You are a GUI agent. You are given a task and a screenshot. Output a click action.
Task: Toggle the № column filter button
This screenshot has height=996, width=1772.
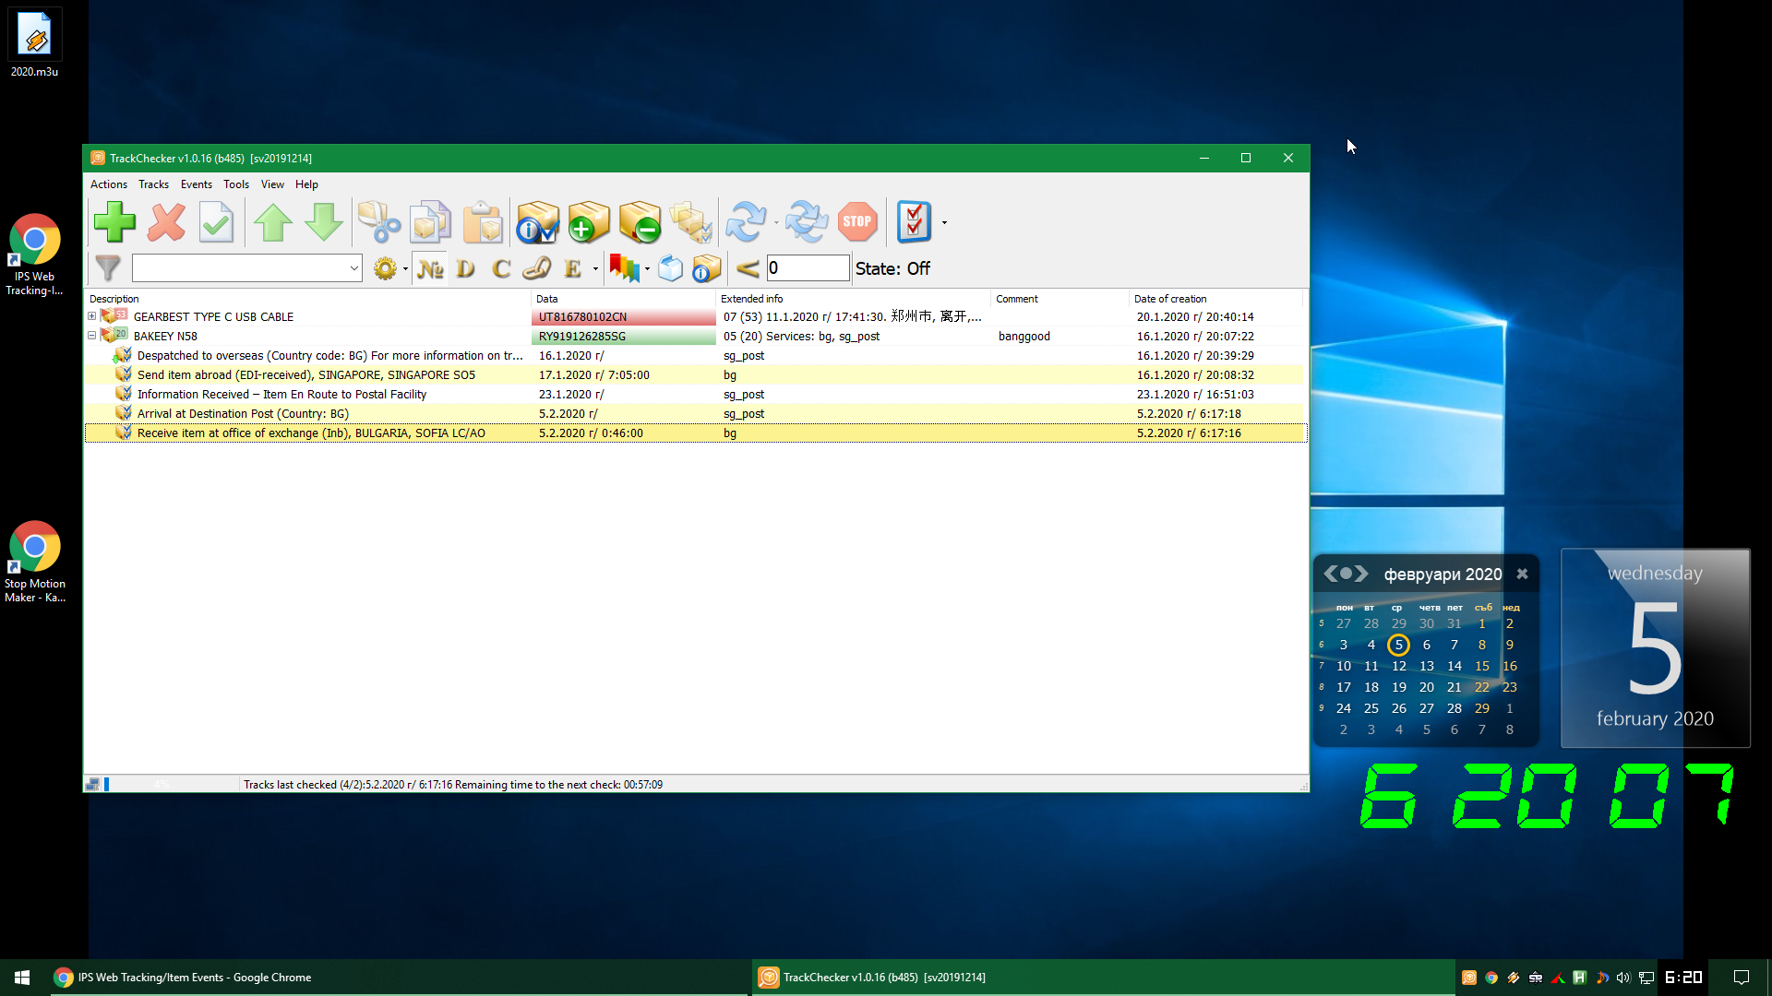430,268
